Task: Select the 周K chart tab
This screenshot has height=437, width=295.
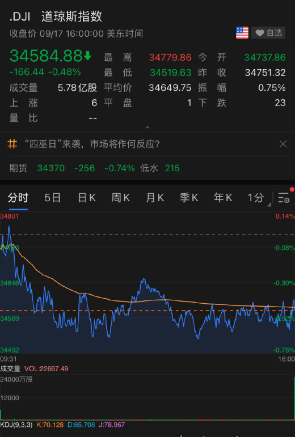Action: pyautogui.click(x=120, y=198)
